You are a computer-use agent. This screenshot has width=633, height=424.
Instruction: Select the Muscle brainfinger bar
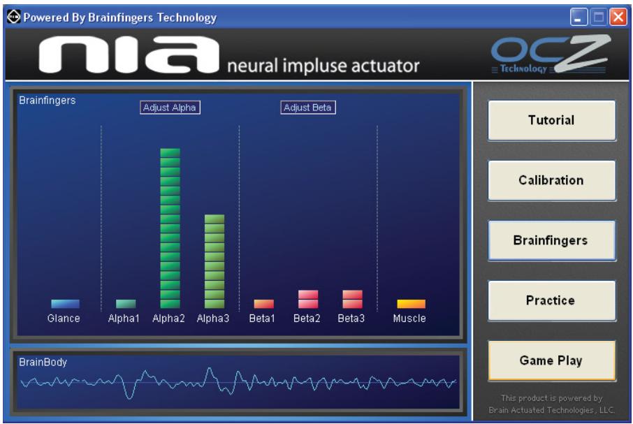[409, 303]
